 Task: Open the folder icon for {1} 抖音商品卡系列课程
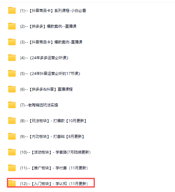(12, 10)
